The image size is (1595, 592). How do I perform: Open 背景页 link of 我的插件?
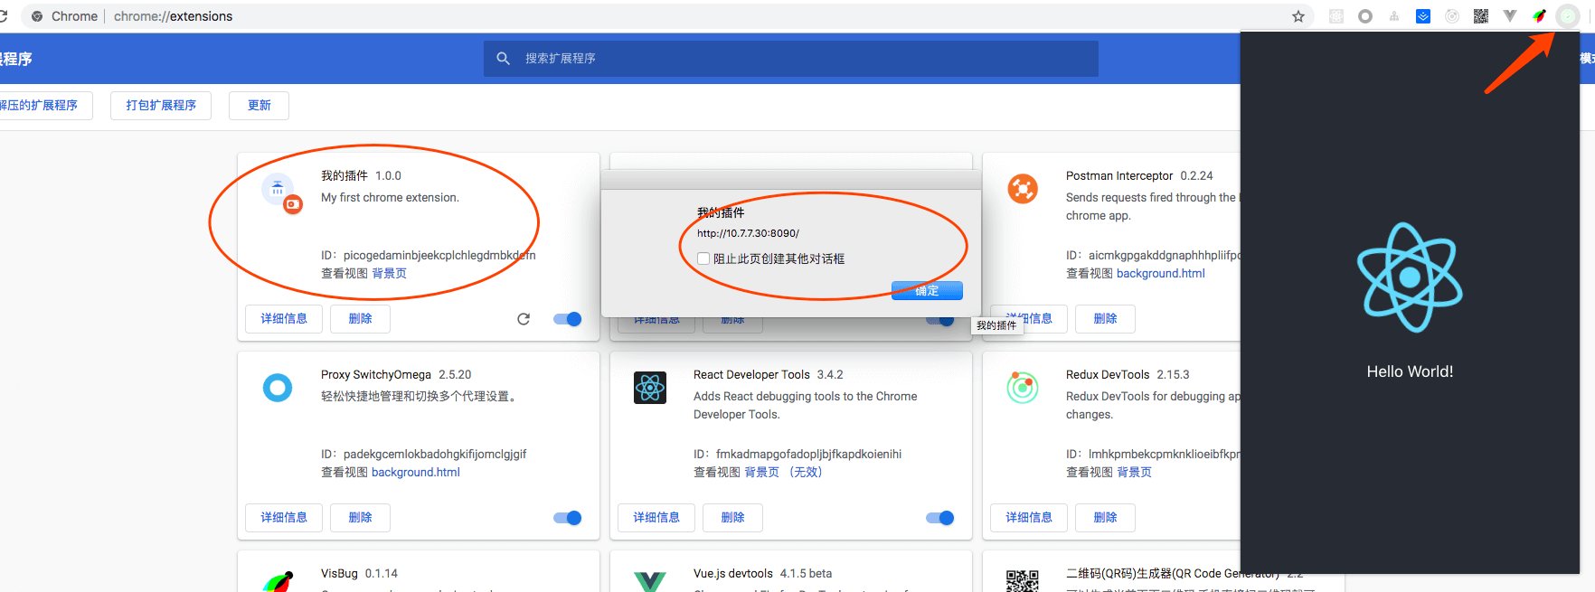(x=390, y=273)
